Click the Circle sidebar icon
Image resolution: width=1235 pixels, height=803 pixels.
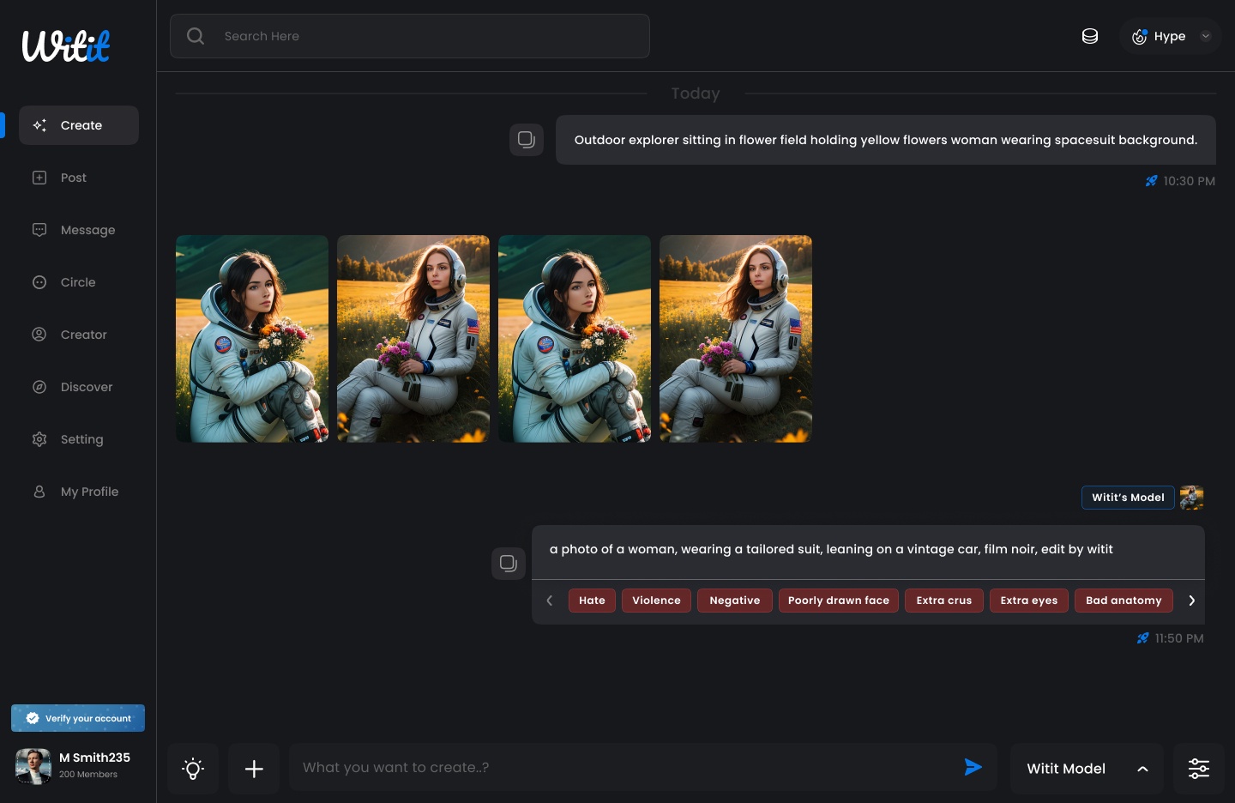coord(39,282)
